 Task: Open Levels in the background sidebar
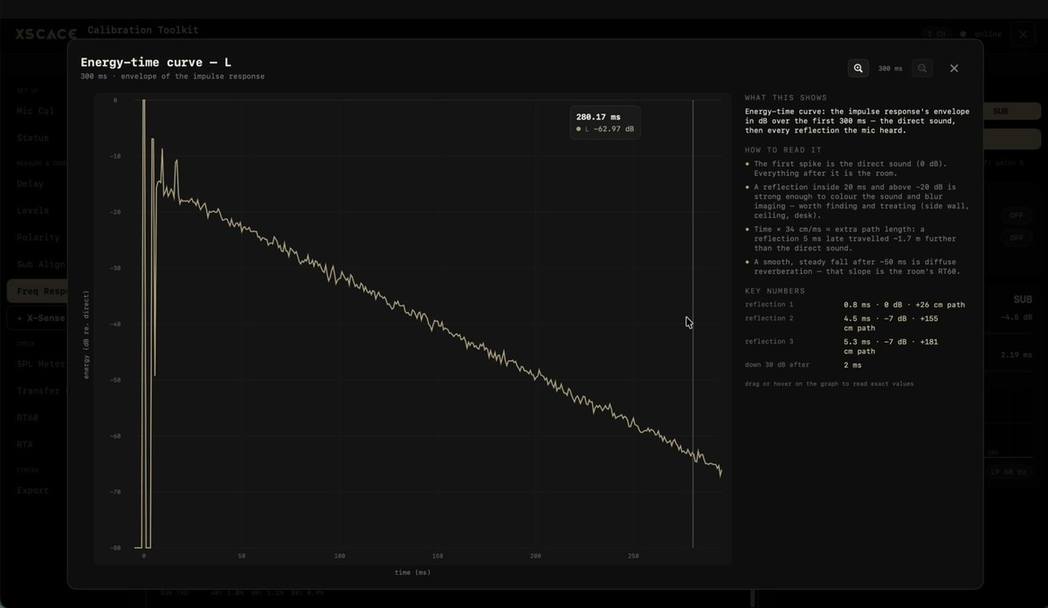click(x=33, y=210)
